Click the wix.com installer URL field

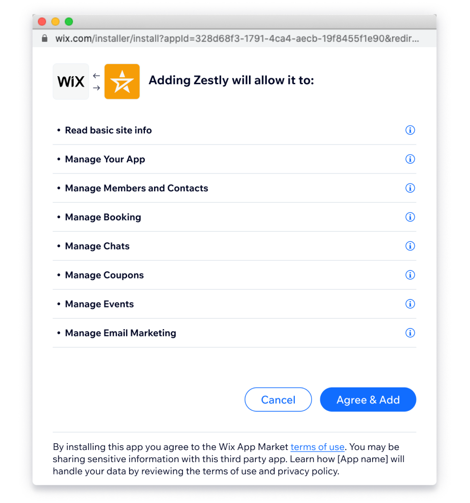pyautogui.click(x=237, y=39)
